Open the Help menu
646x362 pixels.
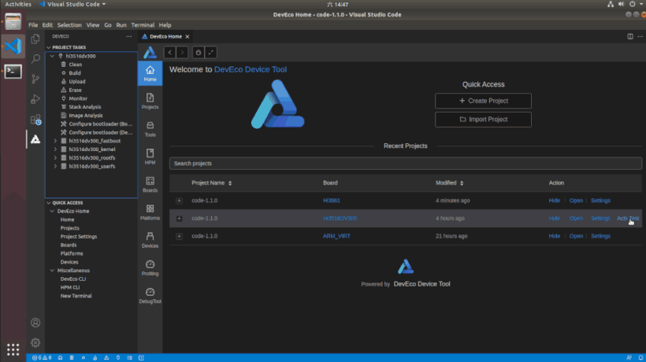[165, 24]
